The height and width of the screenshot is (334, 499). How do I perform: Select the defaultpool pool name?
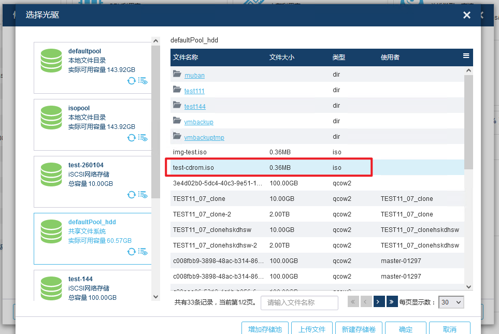click(84, 51)
